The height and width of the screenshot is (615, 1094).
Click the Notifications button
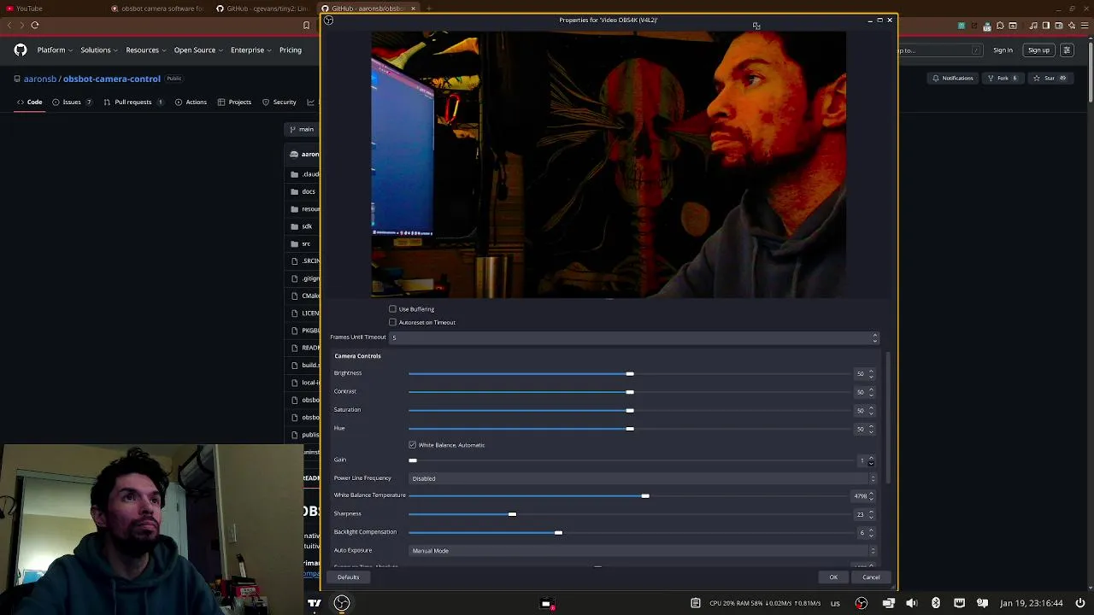[953, 78]
